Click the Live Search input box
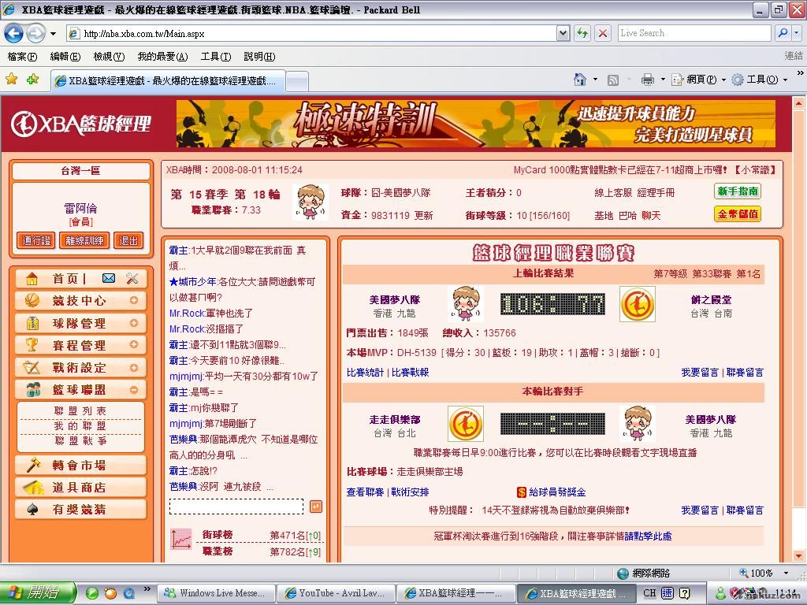807x605 pixels. [x=694, y=33]
